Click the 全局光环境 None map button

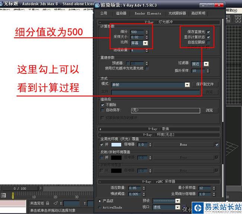(183, 145)
